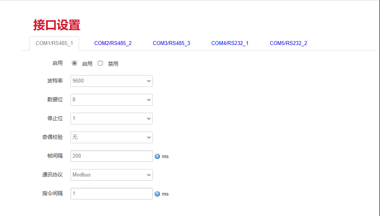The height and width of the screenshot is (216, 380).
Task: Open the 奇偶校验 dropdown showing 无
Action: [112, 137]
